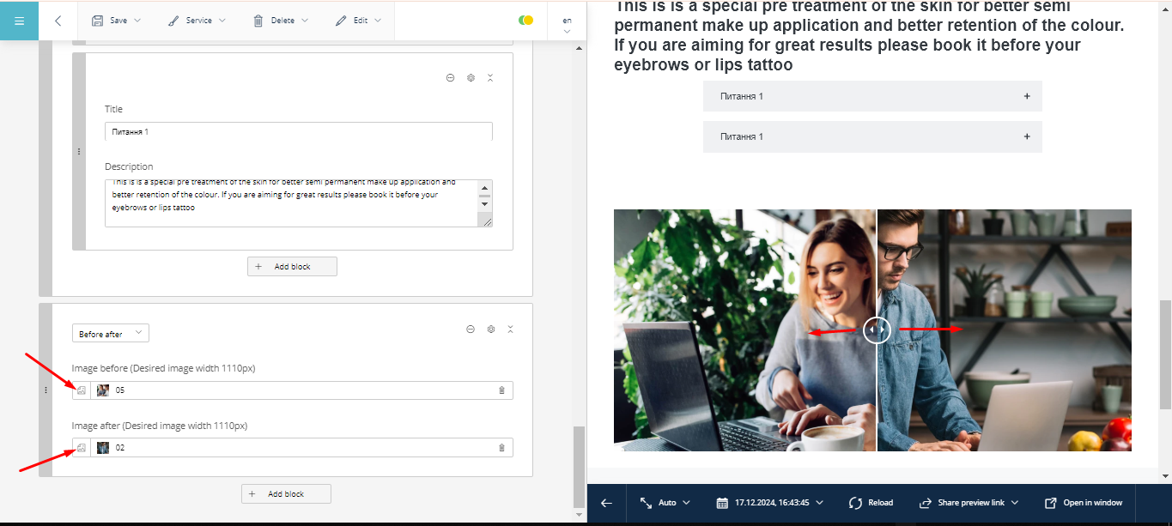The width and height of the screenshot is (1172, 526).
Task: Click the left arrow in preview toolbar
Action: point(606,503)
